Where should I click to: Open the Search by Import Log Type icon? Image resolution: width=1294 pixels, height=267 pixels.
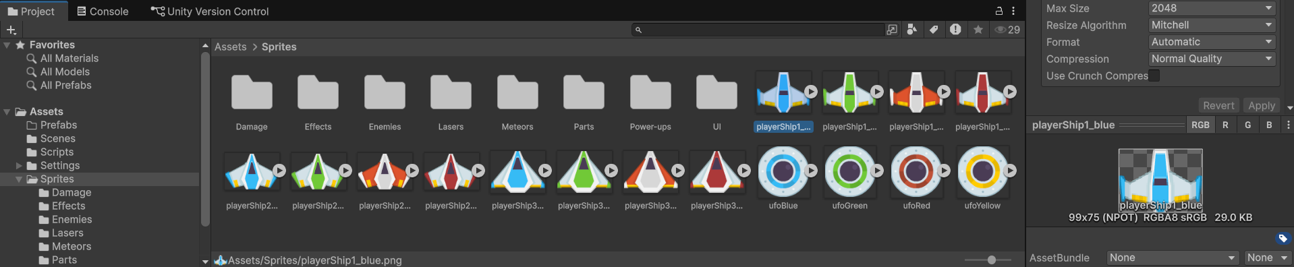(955, 30)
